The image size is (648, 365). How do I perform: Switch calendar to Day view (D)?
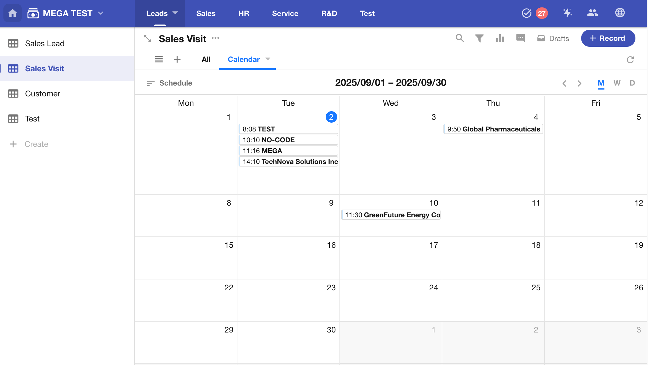click(x=632, y=83)
